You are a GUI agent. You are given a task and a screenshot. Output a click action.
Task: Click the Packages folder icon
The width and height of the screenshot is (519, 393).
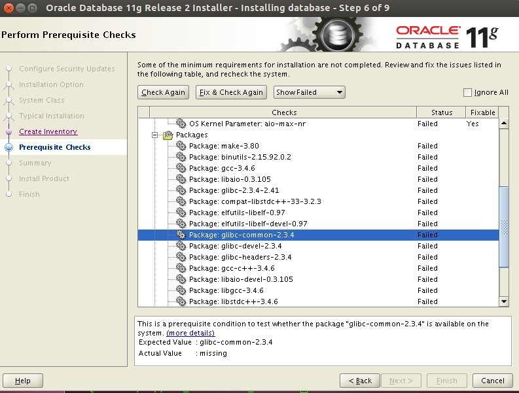tap(168, 135)
